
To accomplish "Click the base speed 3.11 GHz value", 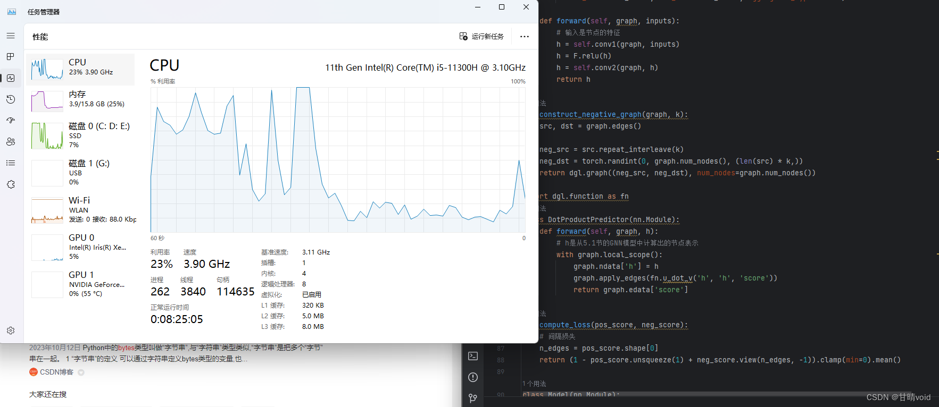I will (316, 252).
